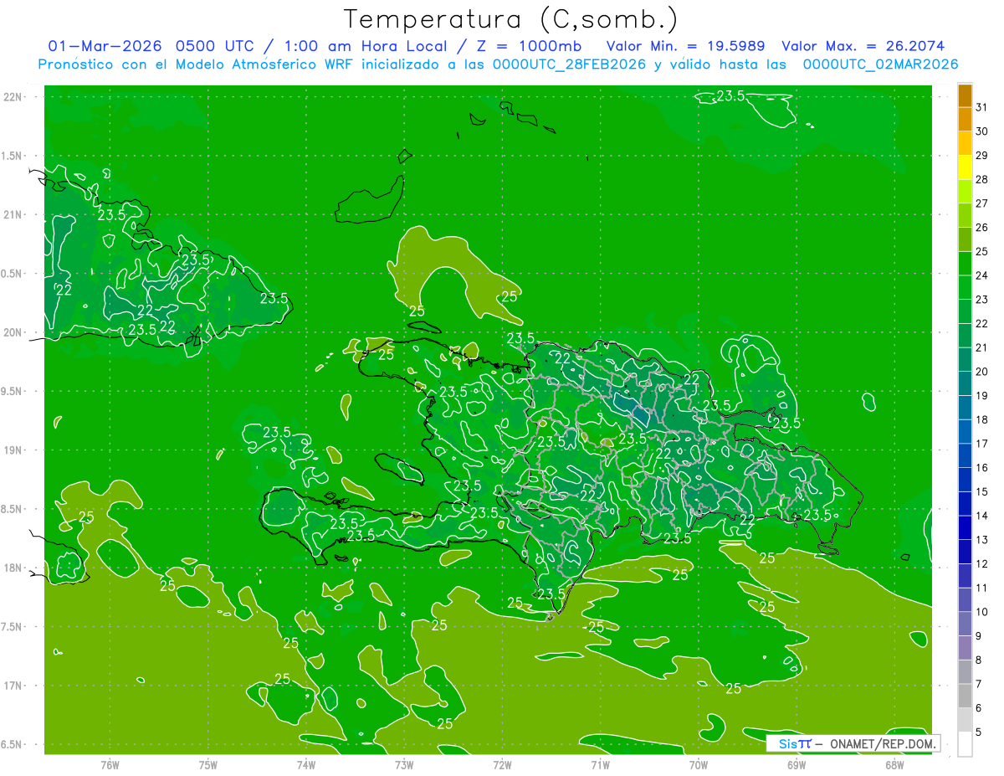Click the color scale label "31"
Image resolution: width=1004 pixels, height=776 pixels.
982,107
